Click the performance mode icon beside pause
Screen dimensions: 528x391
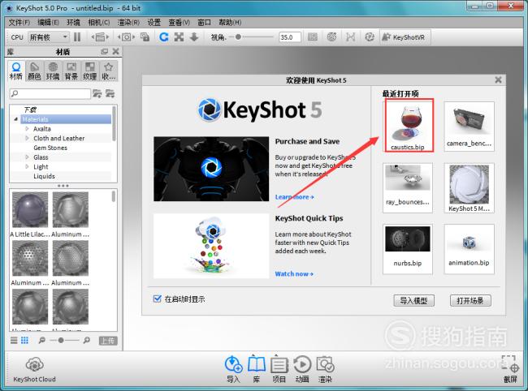pos(100,37)
